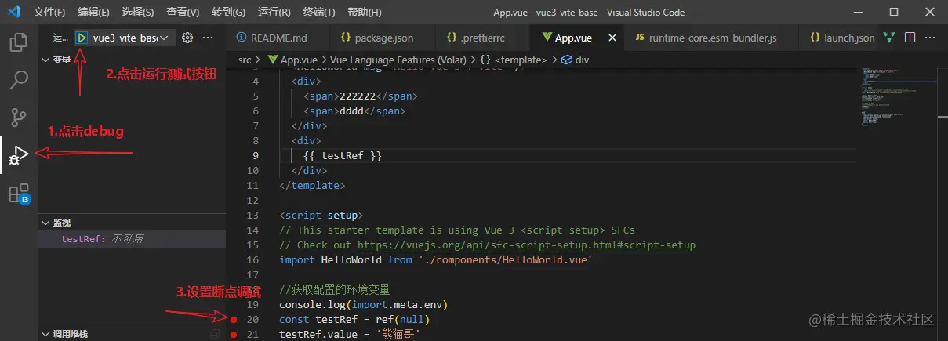Click line number 9 in the gutter

point(256,156)
